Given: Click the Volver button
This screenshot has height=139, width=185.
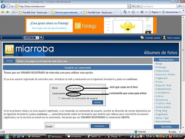Looking at the screenshot, I should [10, 61].
